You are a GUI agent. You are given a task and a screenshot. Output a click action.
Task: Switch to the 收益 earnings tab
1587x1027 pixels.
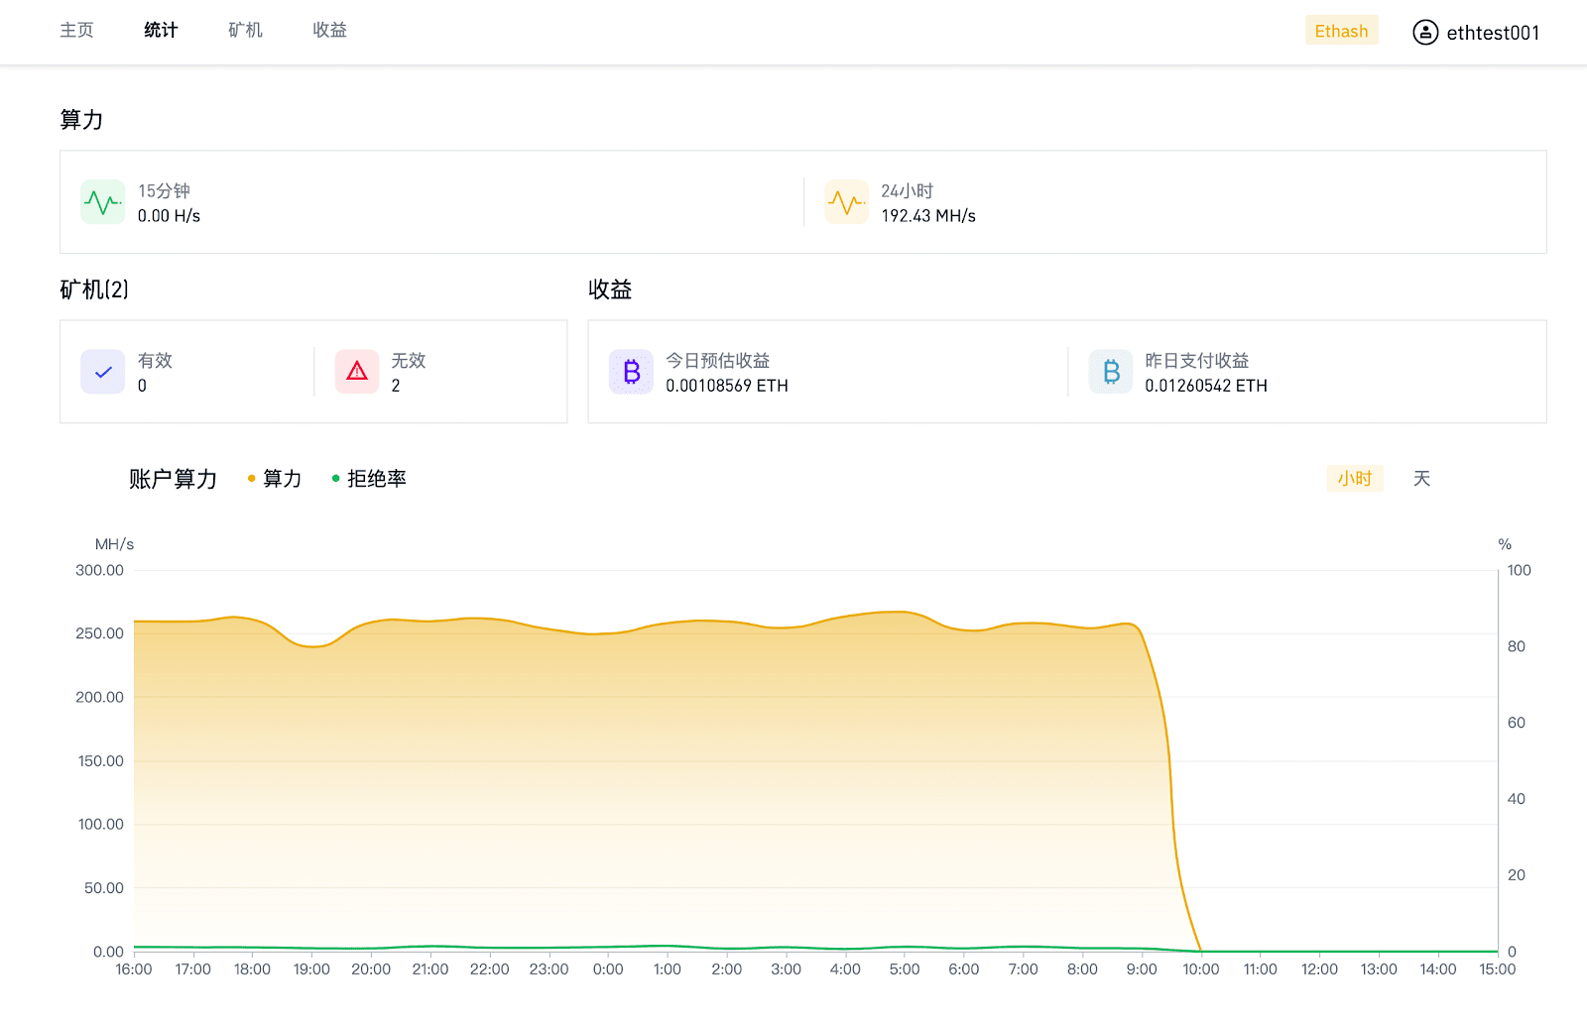point(329,30)
